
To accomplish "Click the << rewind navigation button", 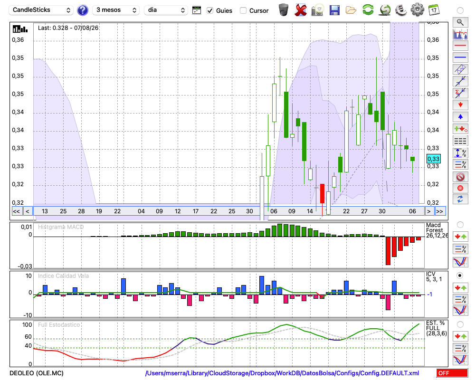I will [x=16, y=211].
